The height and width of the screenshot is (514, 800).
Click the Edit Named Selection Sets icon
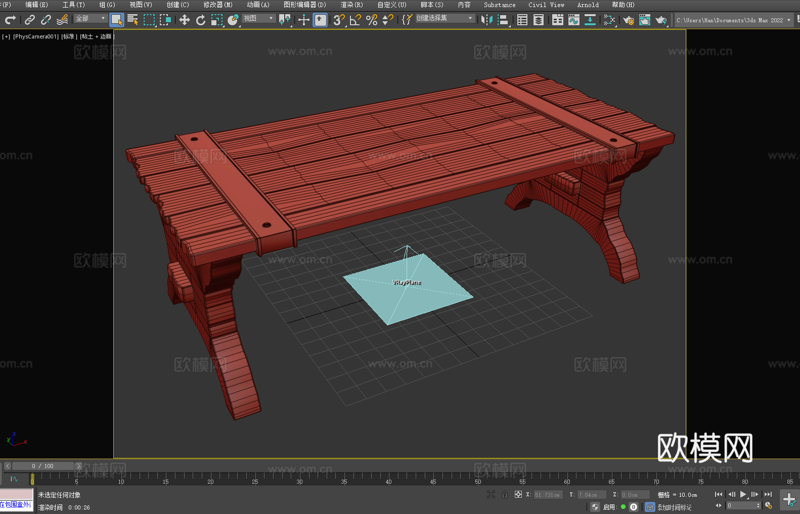pos(407,20)
